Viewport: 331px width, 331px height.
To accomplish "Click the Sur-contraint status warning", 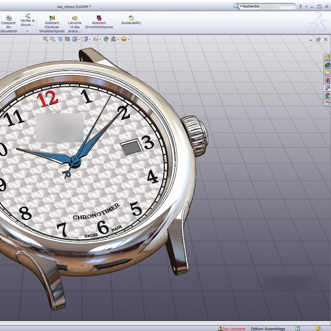I will tap(232, 329).
